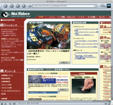Click the メンバーズ section icon
Image resolution: width=113 pixels, height=105 pixels.
coord(2,71)
